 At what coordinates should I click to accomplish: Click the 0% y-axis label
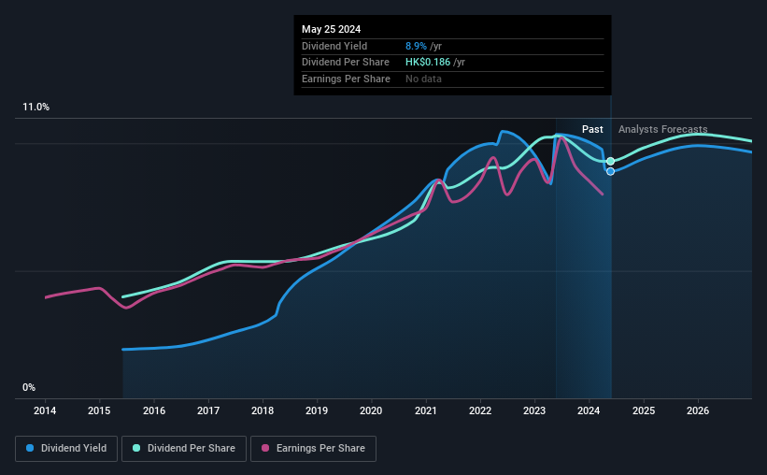29,387
